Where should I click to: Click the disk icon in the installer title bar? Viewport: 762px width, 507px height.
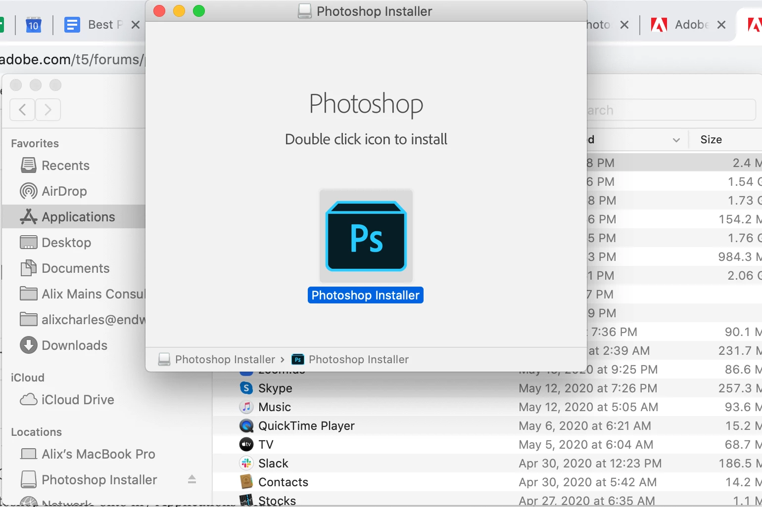pyautogui.click(x=305, y=11)
